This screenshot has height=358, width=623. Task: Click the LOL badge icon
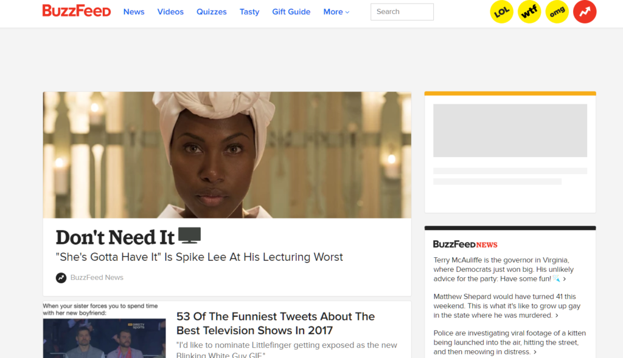coord(501,12)
